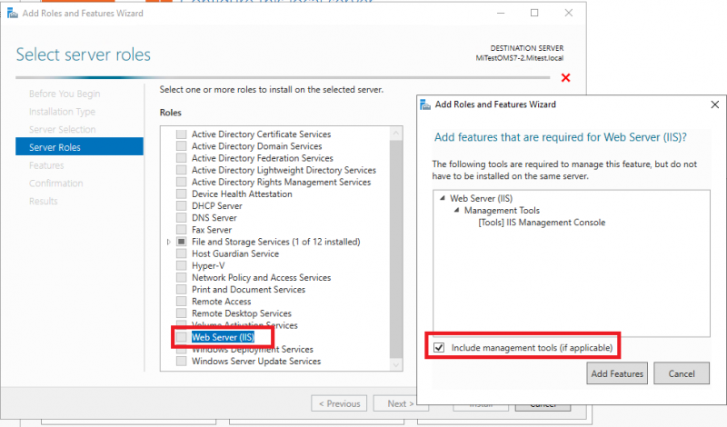727x427 pixels.
Task: Click Cancel in the features dialog
Action: [x=682, y=373]
